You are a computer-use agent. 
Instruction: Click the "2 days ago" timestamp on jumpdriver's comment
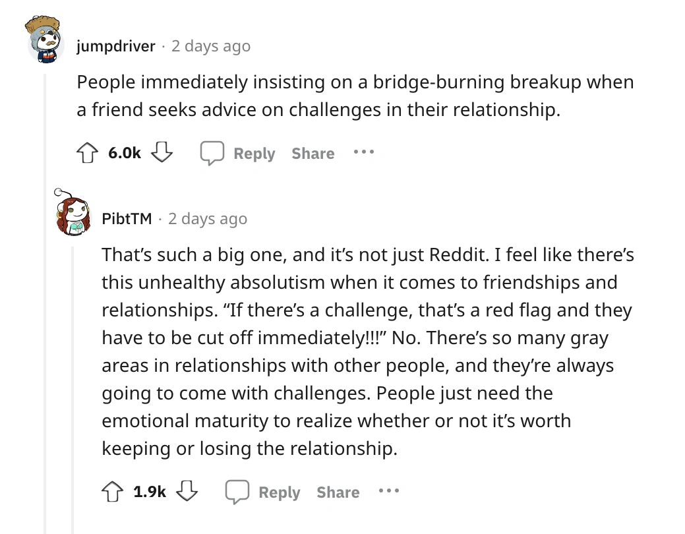(x=211, y=46)
